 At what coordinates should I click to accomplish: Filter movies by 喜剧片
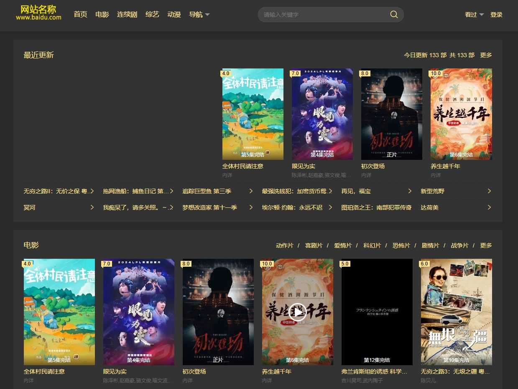click(314, 245)
